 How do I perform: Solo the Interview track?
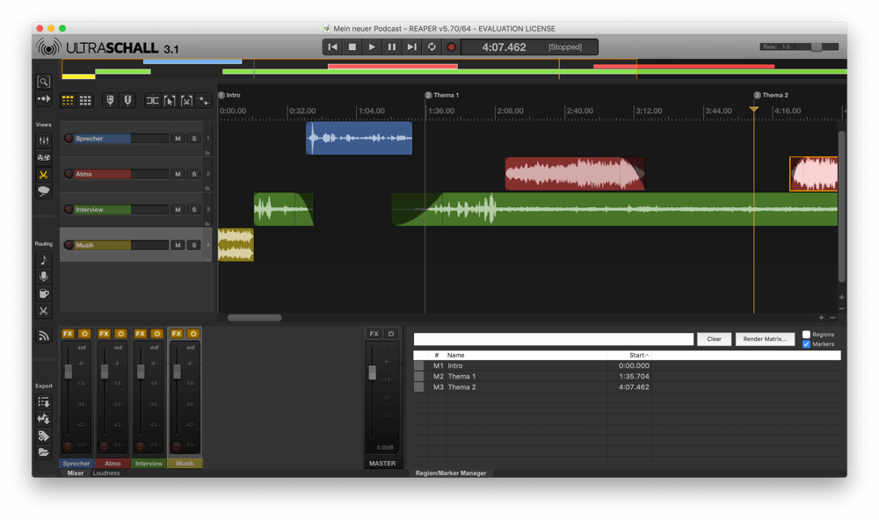[x=194, y=210]
